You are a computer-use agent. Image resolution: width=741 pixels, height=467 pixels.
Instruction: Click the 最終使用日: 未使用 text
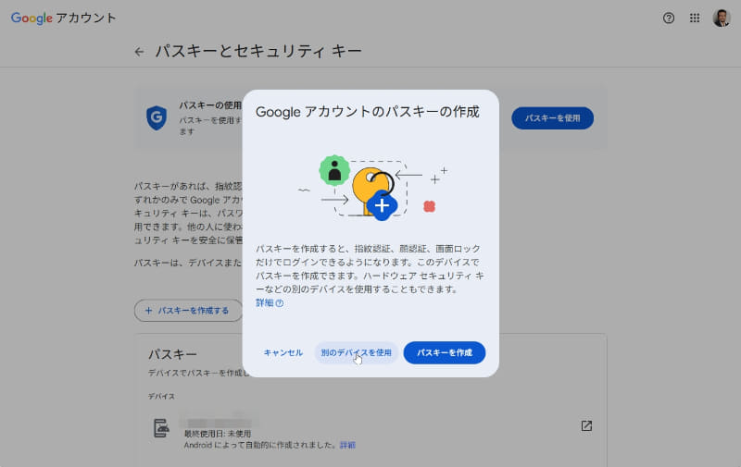[218, 434]
